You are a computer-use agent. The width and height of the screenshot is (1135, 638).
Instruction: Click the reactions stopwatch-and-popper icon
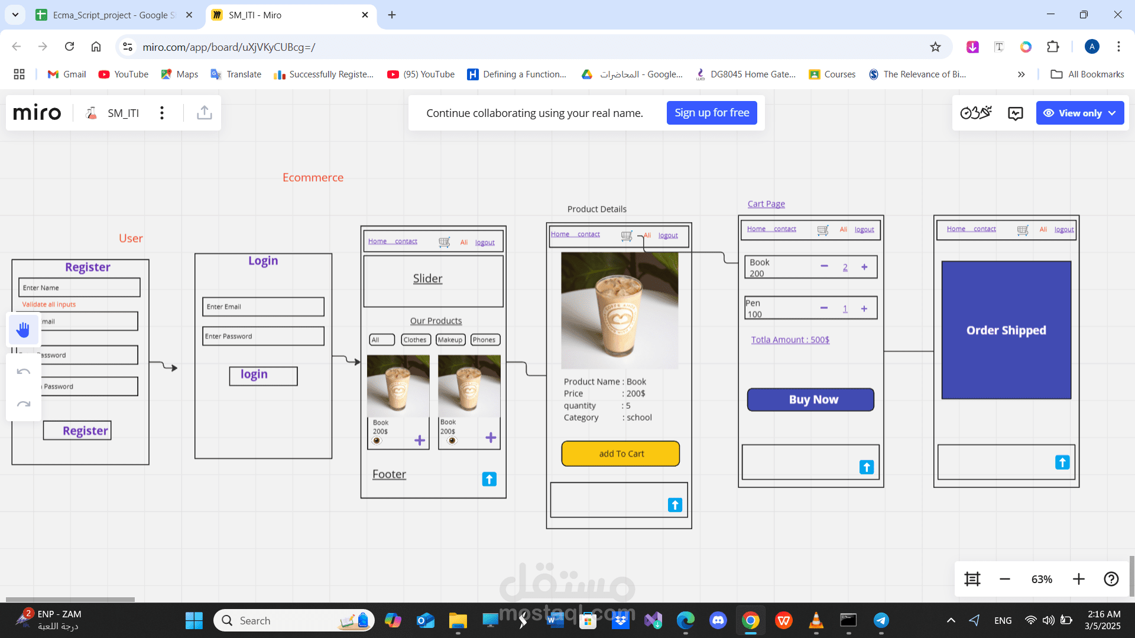pos(975,113)
